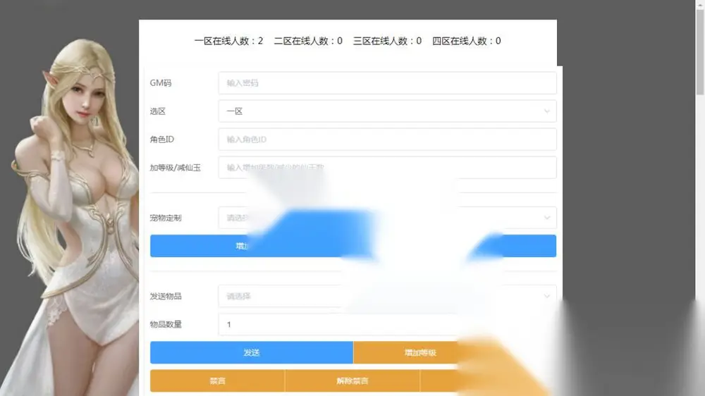Image resolution: width=705 pixels, height=396 pixels.
Task: Click the blue 发送 button
Action: (252, 352)
